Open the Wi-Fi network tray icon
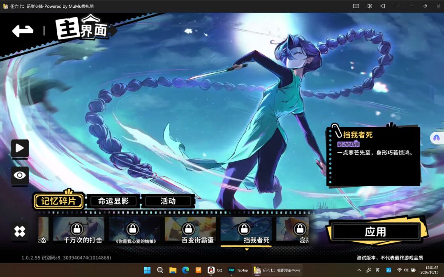 [399, 270]
